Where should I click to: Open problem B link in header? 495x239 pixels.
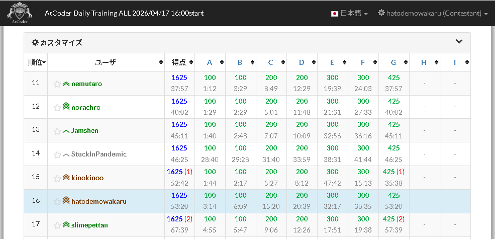240,62
